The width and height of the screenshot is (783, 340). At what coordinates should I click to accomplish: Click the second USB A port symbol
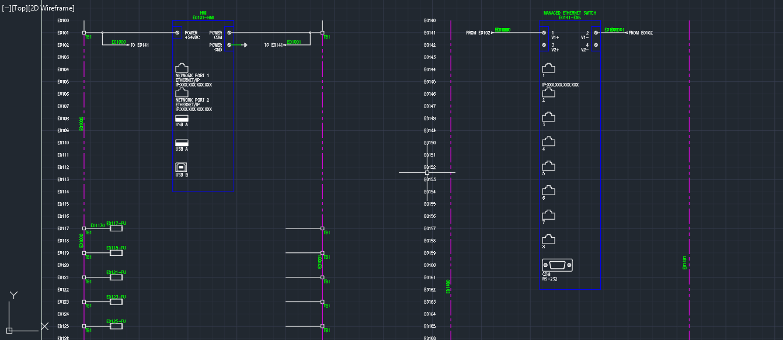coord(182,142)
